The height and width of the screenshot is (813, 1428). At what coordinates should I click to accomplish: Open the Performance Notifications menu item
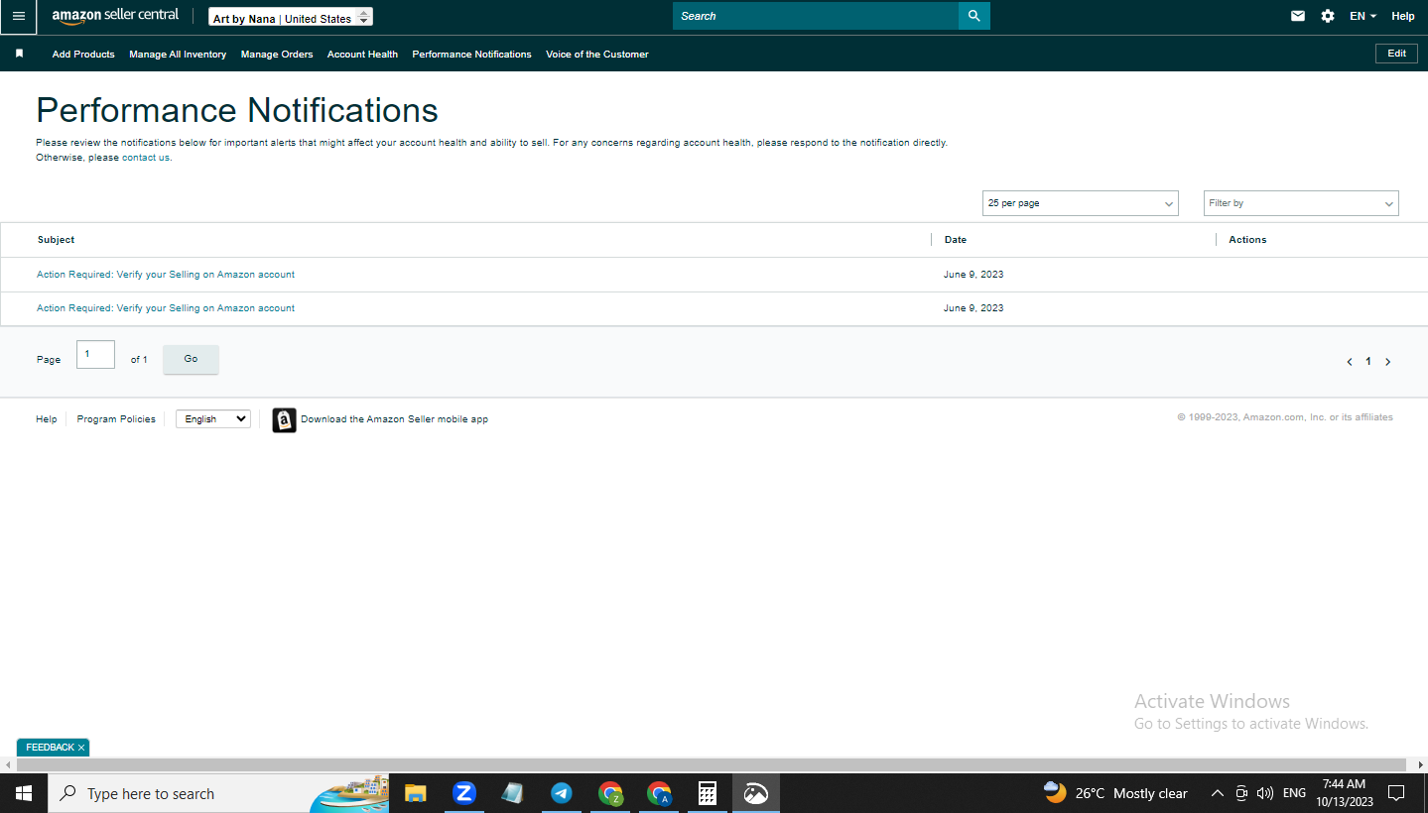pyautogui.click(x=471, y=55)
